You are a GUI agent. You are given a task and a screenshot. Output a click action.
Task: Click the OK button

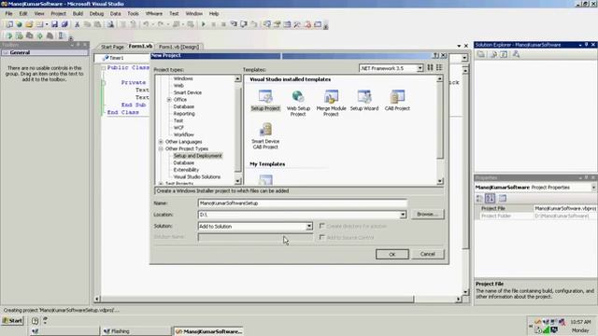(x=392, y=254)
